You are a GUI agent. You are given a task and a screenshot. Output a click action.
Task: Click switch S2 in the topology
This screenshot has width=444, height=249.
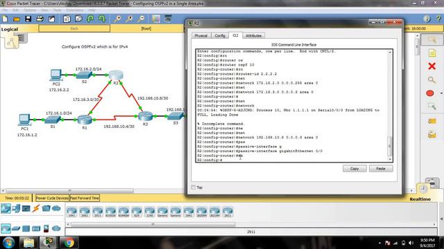point(85,75)
